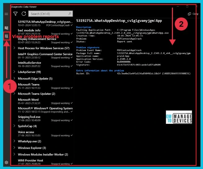The image size is (203, 169).
Task: Expand the Windows Explorer (3) group
Action: [14, 148]
